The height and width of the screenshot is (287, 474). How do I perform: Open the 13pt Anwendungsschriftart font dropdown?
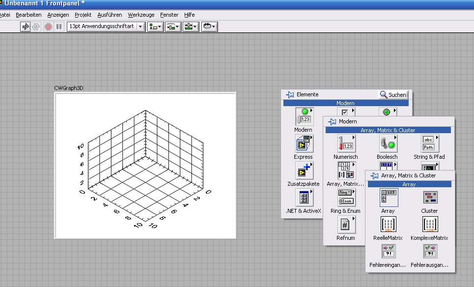click(106, 27)
